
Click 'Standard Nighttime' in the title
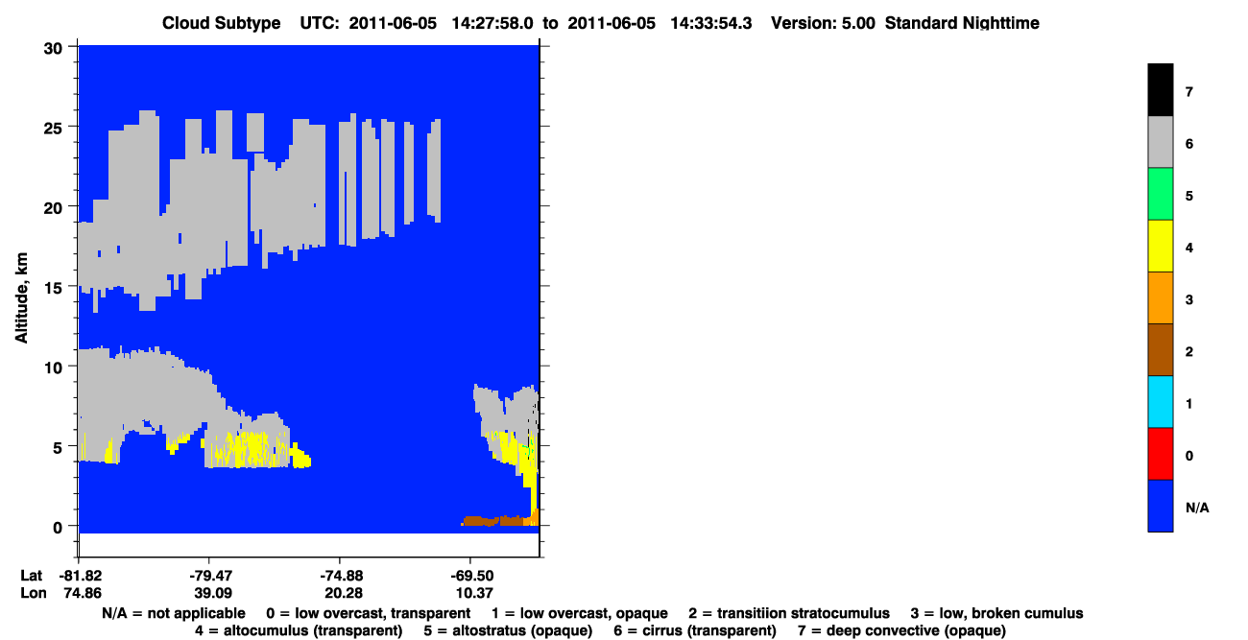click(963, 22)
